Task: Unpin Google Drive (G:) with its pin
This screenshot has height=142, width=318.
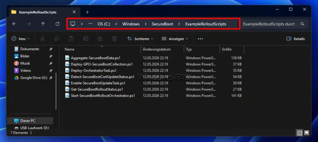Action: click(51, 78)
